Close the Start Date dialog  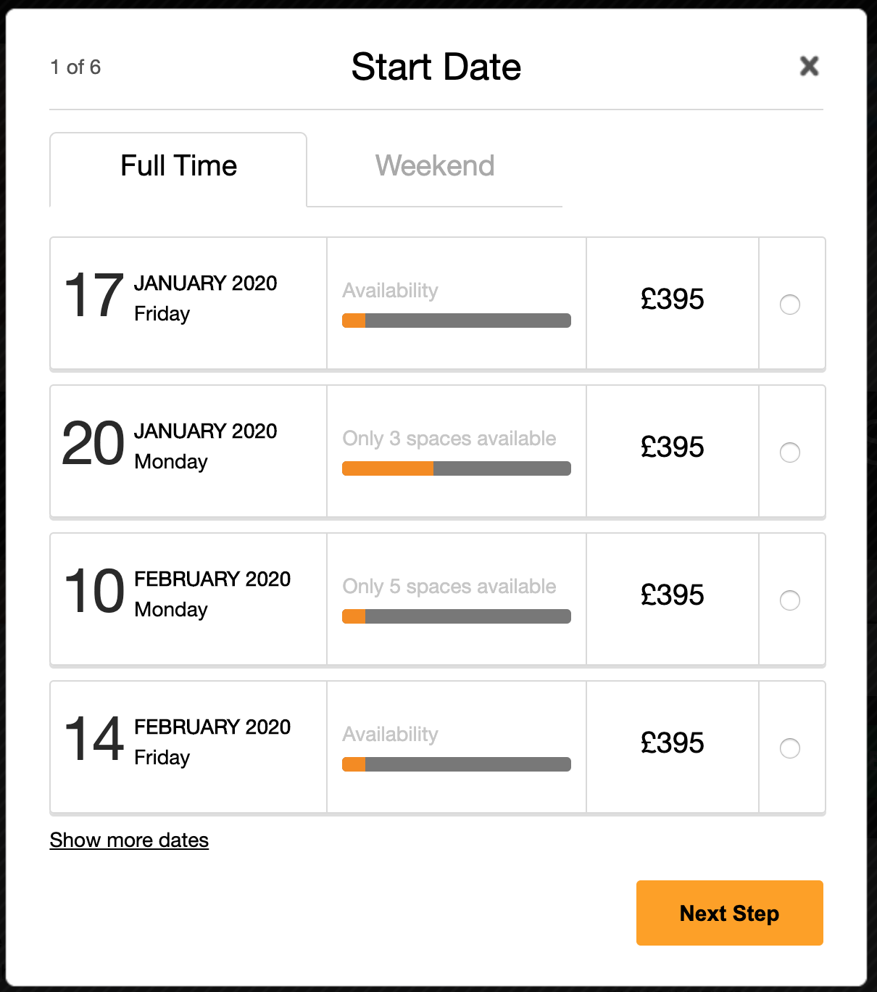point(809,66)
